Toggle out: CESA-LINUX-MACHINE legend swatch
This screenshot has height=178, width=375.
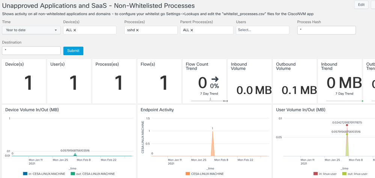pyautogui.click(x=73, y=174)
